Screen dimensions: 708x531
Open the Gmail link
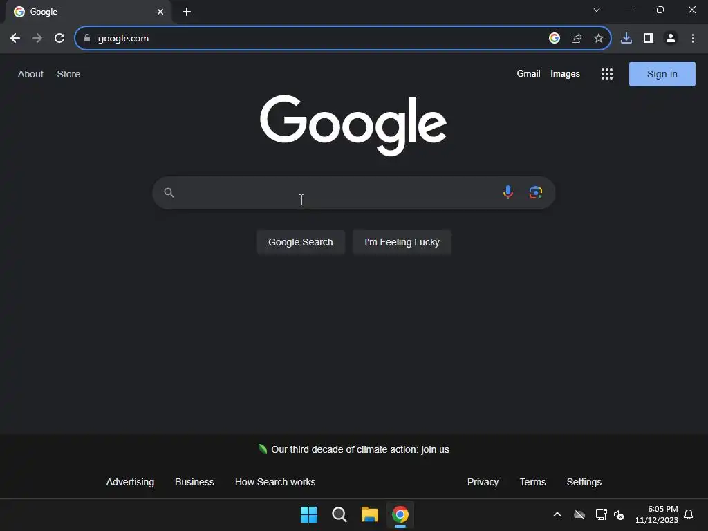pos(528,73)
